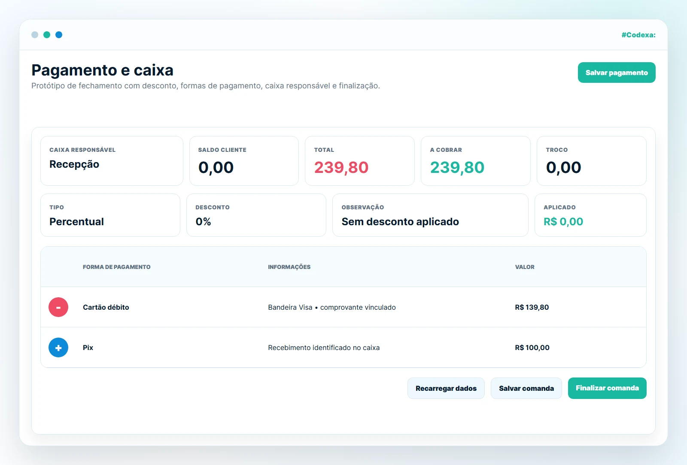Image resolution: width=687 pixels, height=465 pixels.
Task: Click the gray window dot
Action: coord(35,35)
